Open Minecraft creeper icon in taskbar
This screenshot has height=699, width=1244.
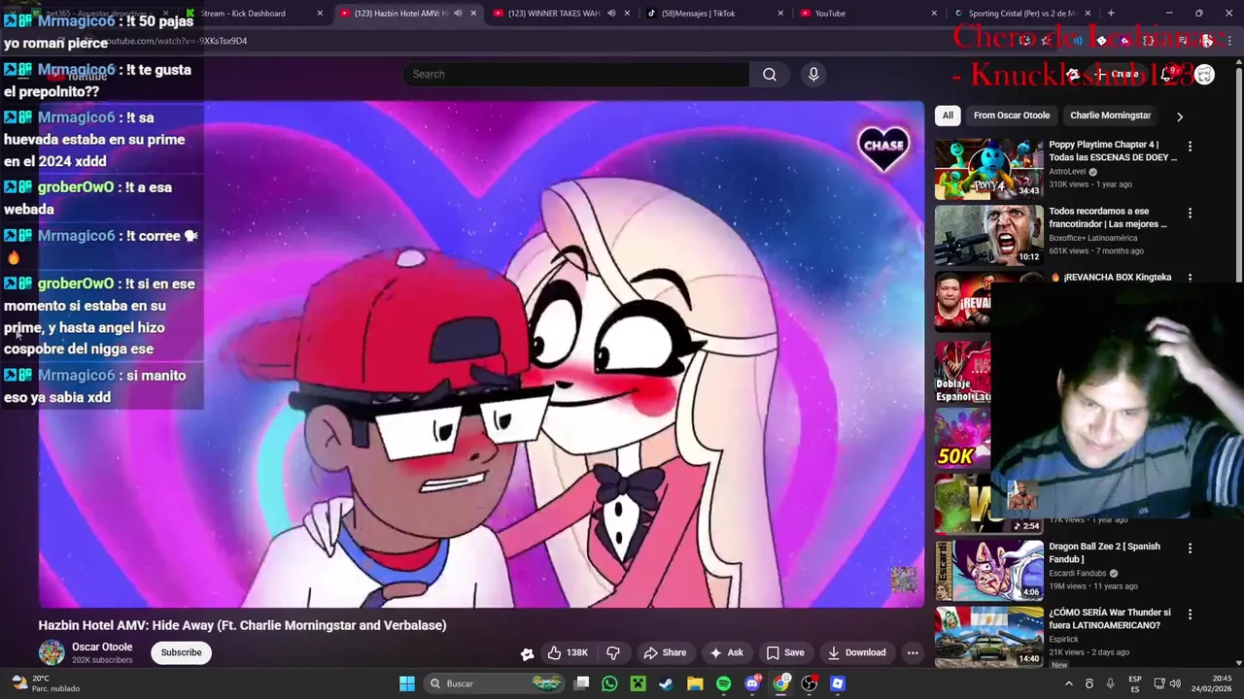tap(638, 683)
